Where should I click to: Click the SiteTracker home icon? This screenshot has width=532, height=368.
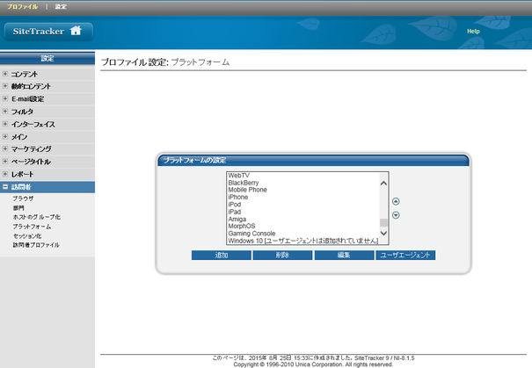tap(76, 31)
